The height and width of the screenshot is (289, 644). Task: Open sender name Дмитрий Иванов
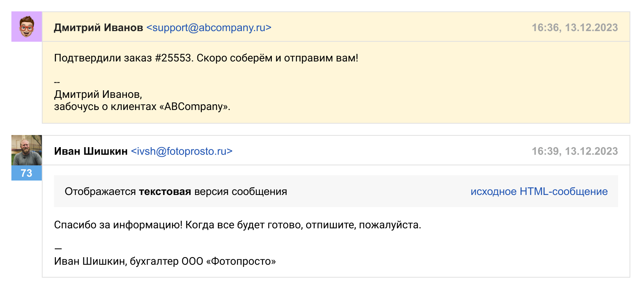point(98,28)
